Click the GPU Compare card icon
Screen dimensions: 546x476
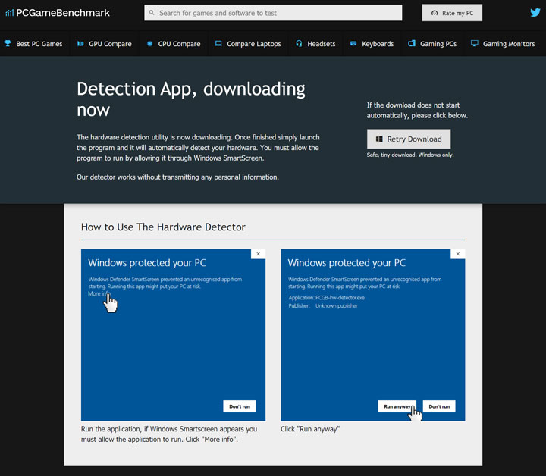[x=80, y=44]
